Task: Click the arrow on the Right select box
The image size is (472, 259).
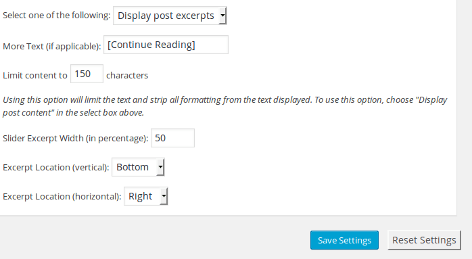Action: [x=164, y=196]
